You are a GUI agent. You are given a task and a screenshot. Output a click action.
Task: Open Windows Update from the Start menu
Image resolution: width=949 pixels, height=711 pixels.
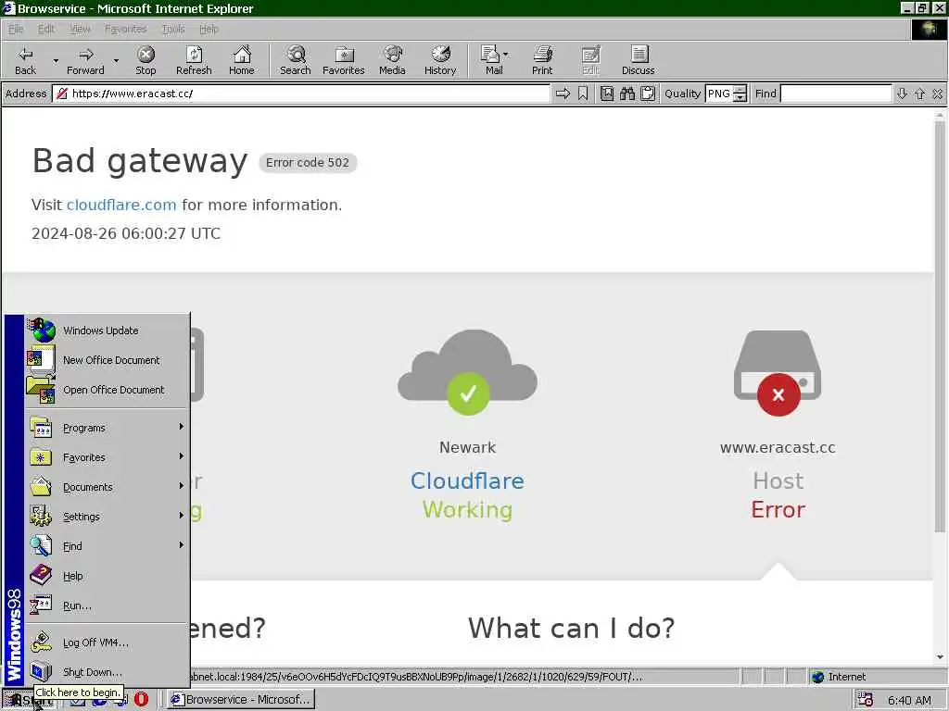point(108,331)
